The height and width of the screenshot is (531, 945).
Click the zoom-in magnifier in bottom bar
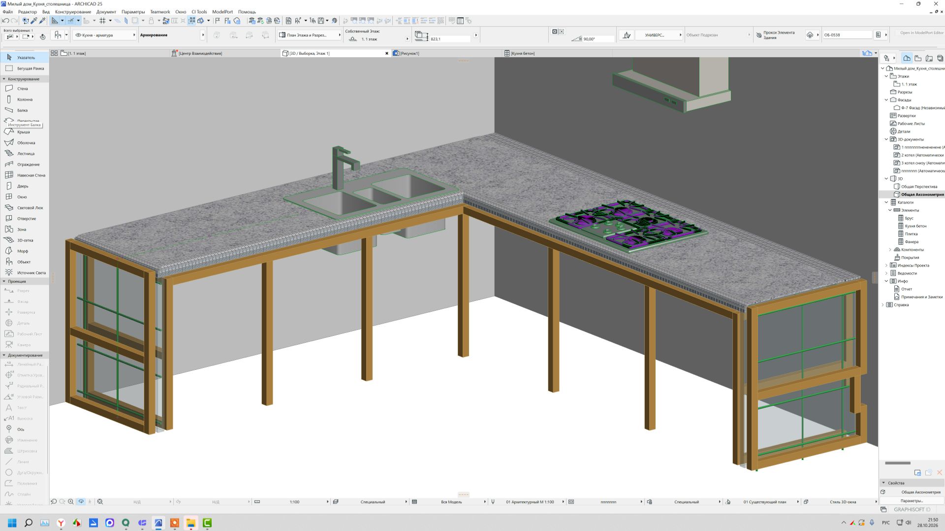pyautogui.click(x=71, y=502)
